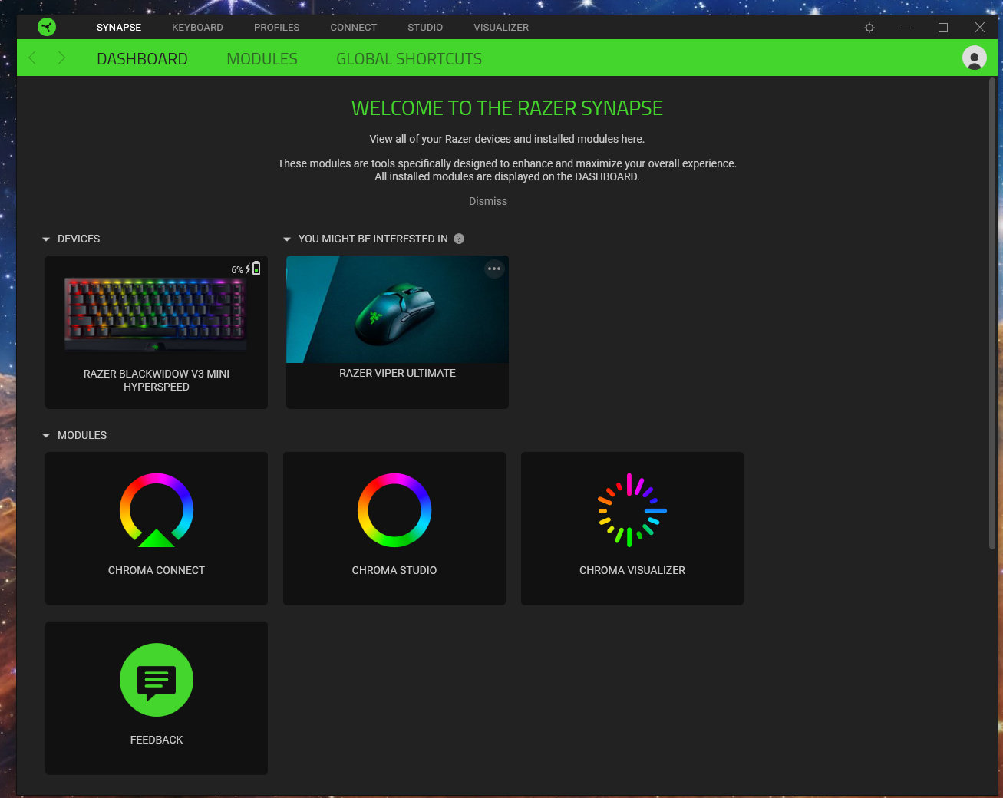Open Chroma Studio ring icon
The image size is (1003, 798).
pos(394,510)
